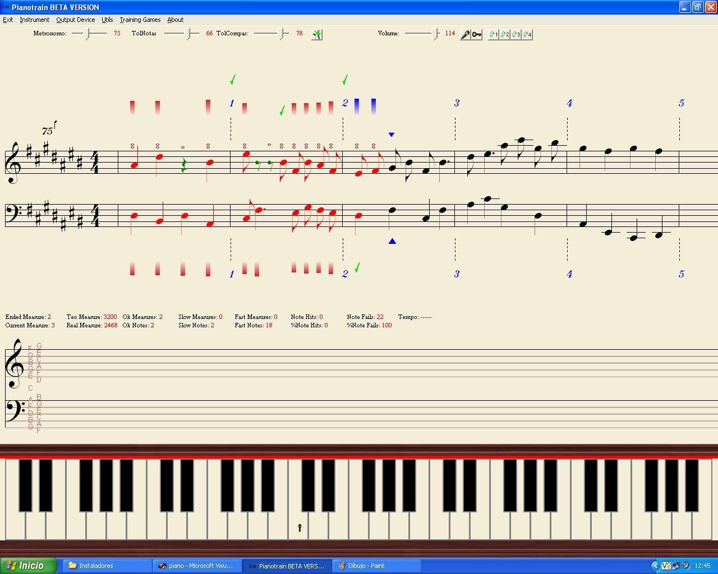This screenshot has width=718, height=574.
Task: Click the '%Note Fails: 100' statistic
Action: (x=369, y=325)
